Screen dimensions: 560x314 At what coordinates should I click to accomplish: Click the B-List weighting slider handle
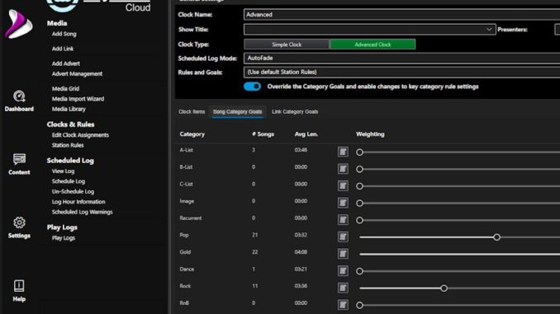[x=359, y=169]
